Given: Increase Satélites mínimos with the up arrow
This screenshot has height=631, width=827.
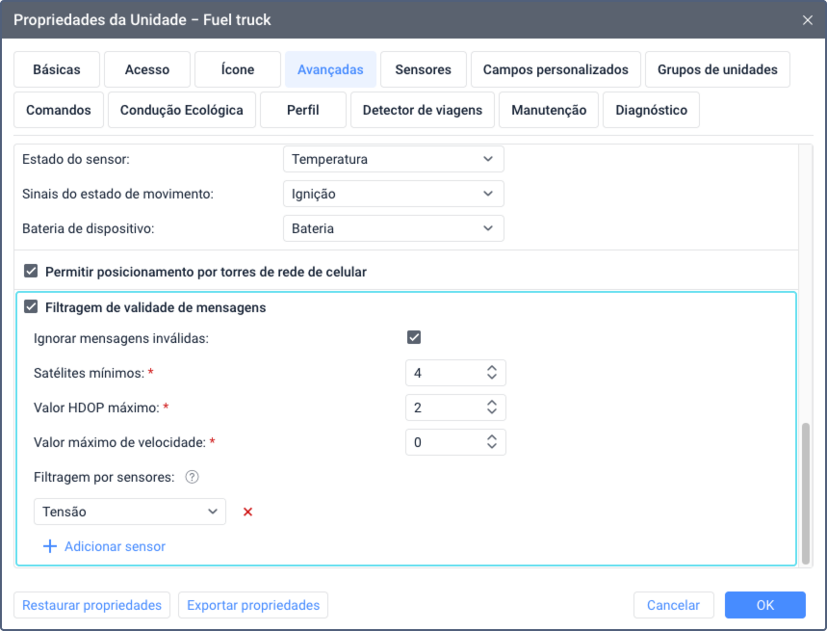Looking at the screenshot, I should 492,368.
